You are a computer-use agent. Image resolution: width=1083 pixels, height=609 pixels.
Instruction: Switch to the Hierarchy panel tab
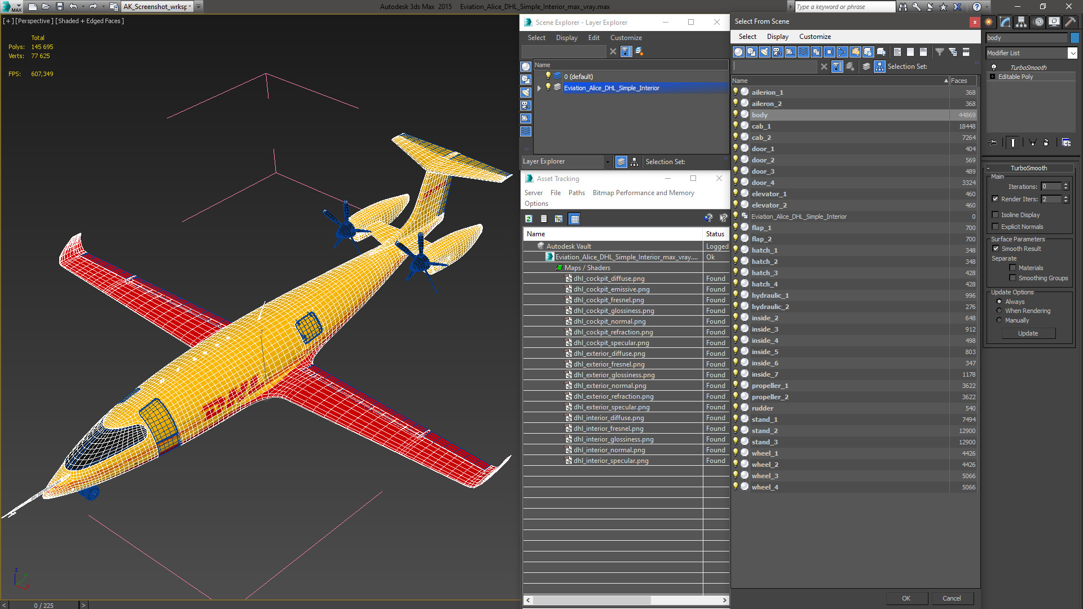[1022, 22]
